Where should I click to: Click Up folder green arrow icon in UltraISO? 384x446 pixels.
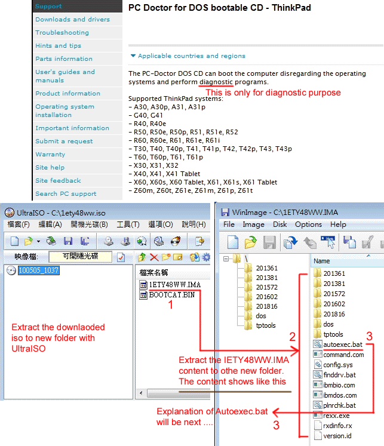point(142,257)
